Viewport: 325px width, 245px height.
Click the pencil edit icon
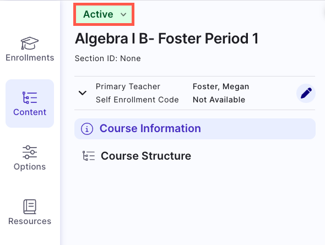click(x=306, y=93)
